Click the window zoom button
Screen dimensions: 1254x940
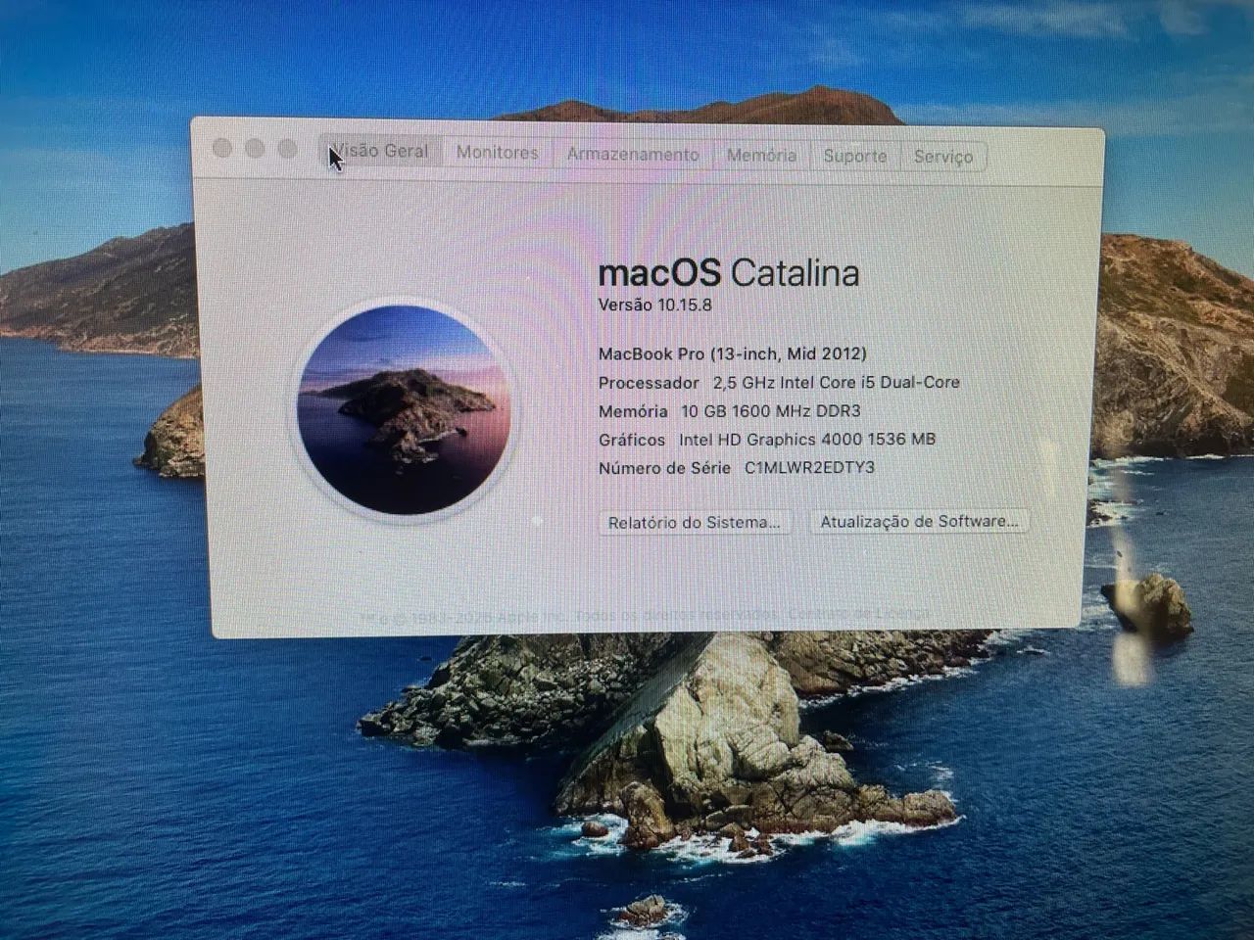(x=287, y=149)
